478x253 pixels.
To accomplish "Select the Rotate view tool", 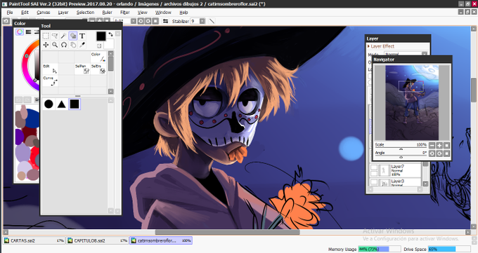I will coord(64,45).
